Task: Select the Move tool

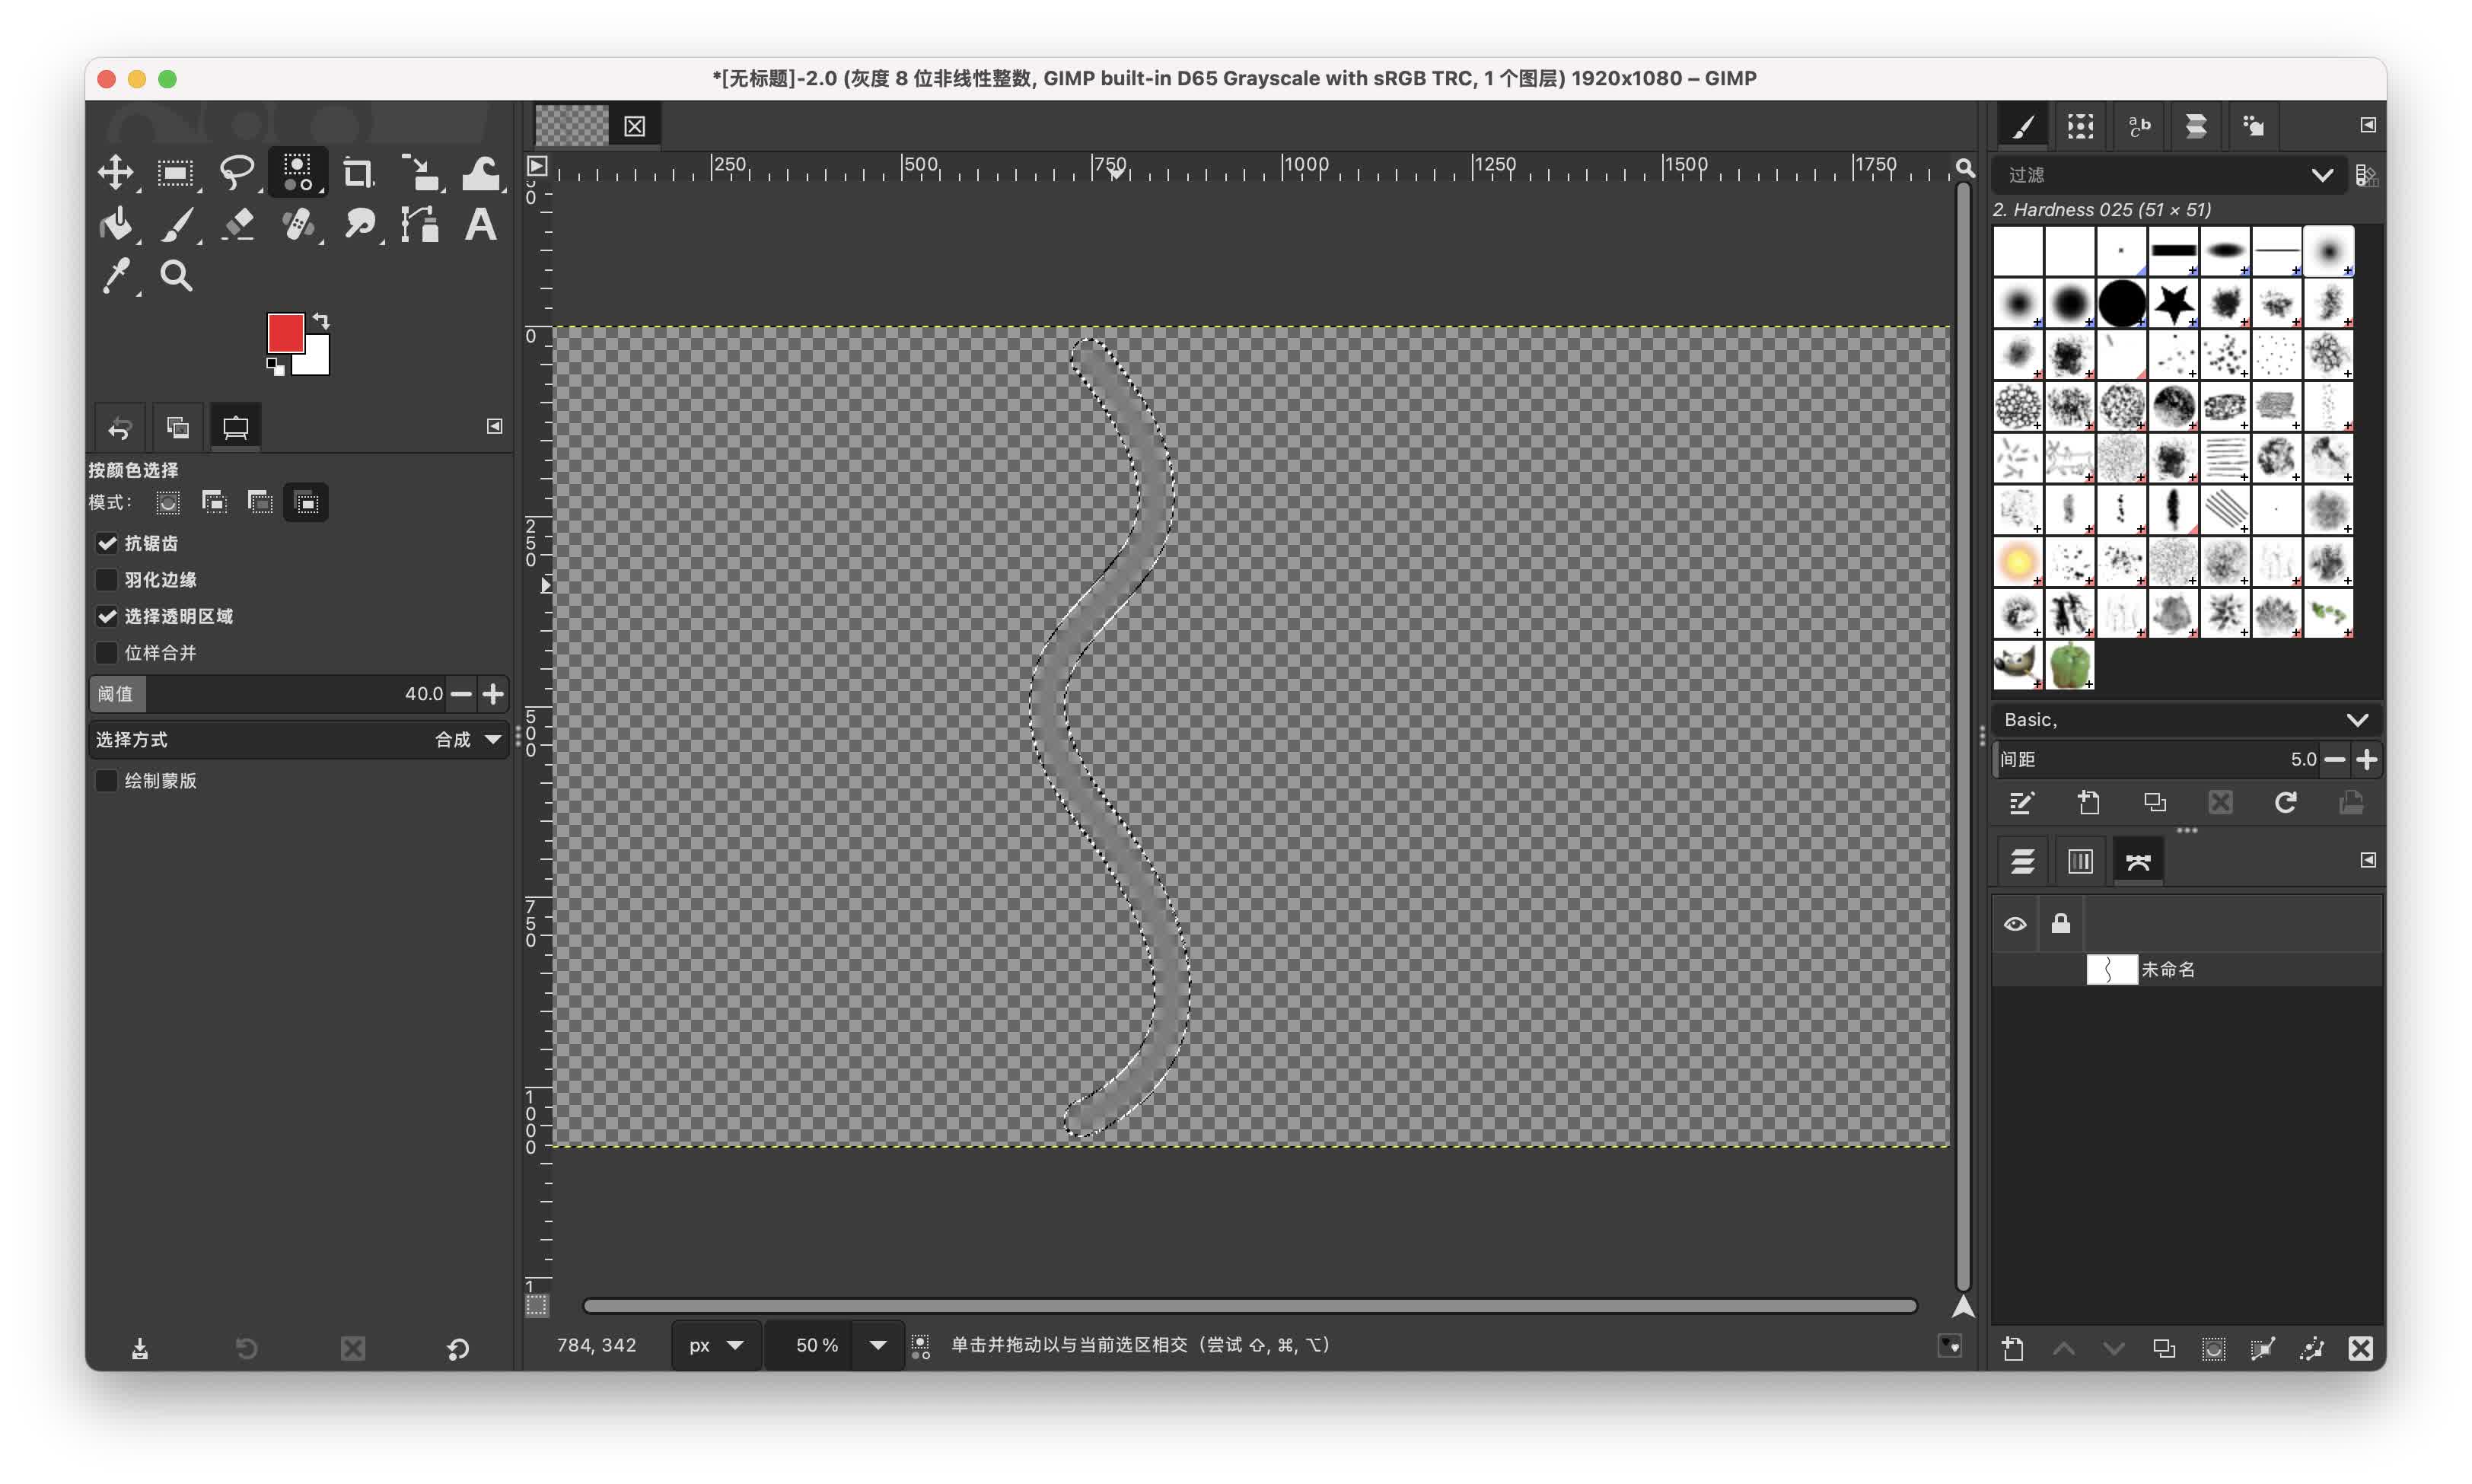Action: pos(116,172)
